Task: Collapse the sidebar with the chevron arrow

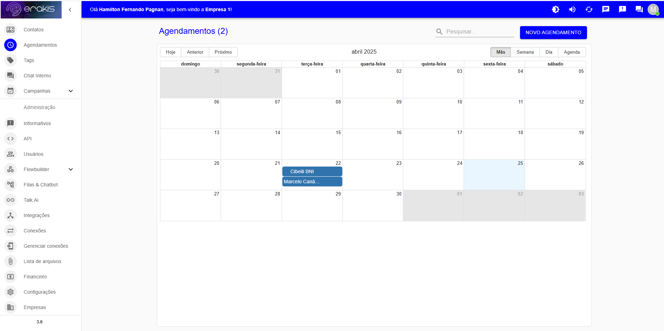Action: tap(70, 10)
